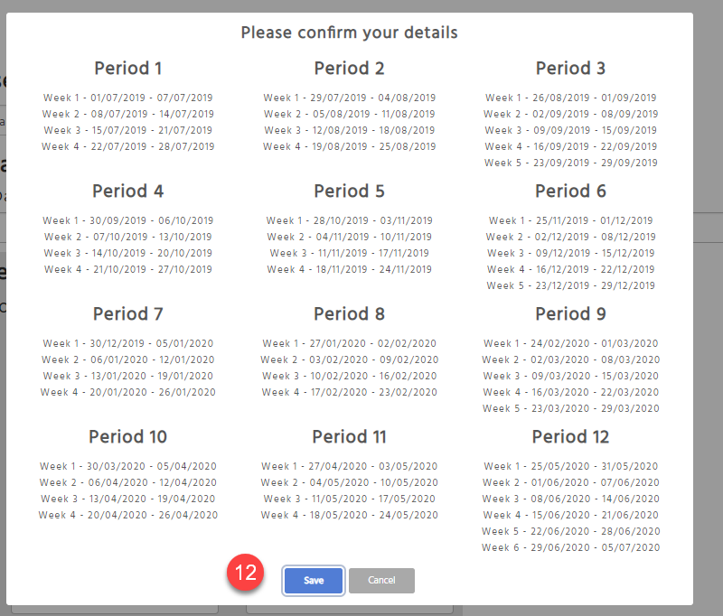Select the Period 3 heading
723x616 pixels.
570,68
